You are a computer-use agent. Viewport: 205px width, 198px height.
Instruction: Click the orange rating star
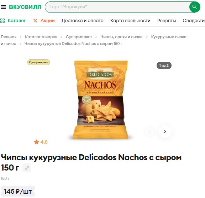[x=36, y=142]
